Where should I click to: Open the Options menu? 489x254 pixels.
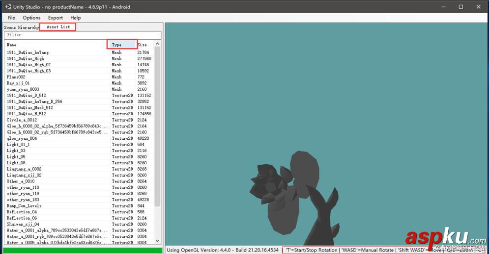coord(31,18)
